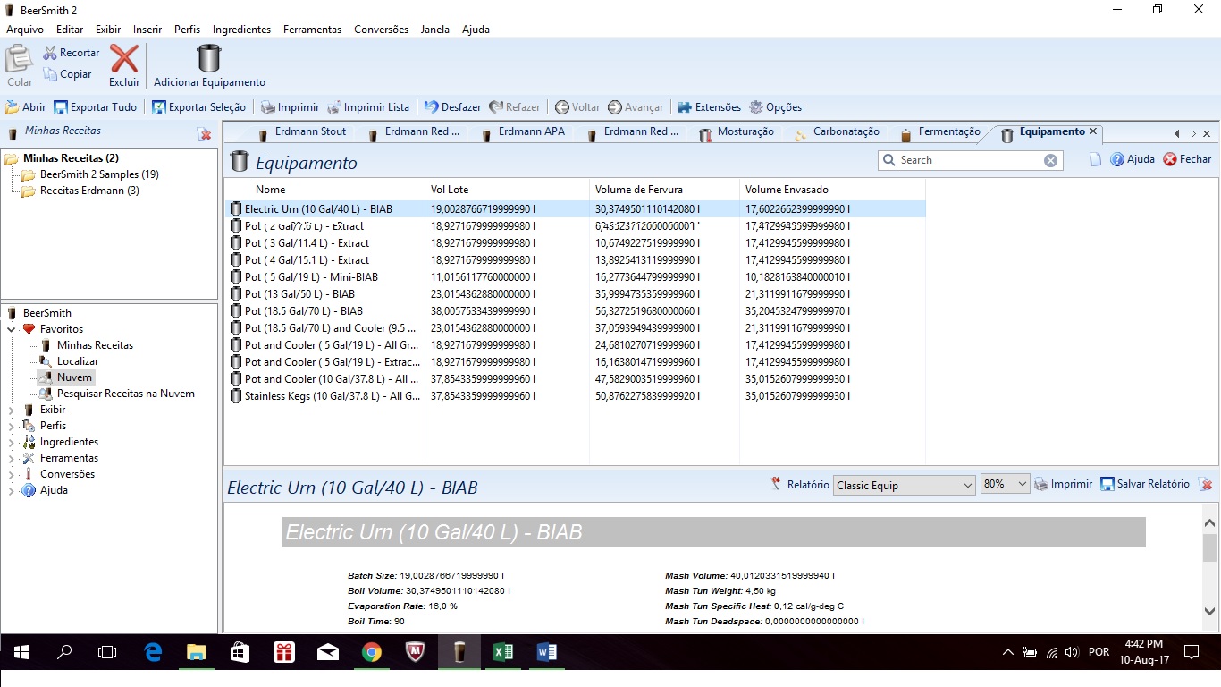1221x687 pixels.
Task: Open the Conversões menu
Action: pyautogui.click(x=381, y=30)
